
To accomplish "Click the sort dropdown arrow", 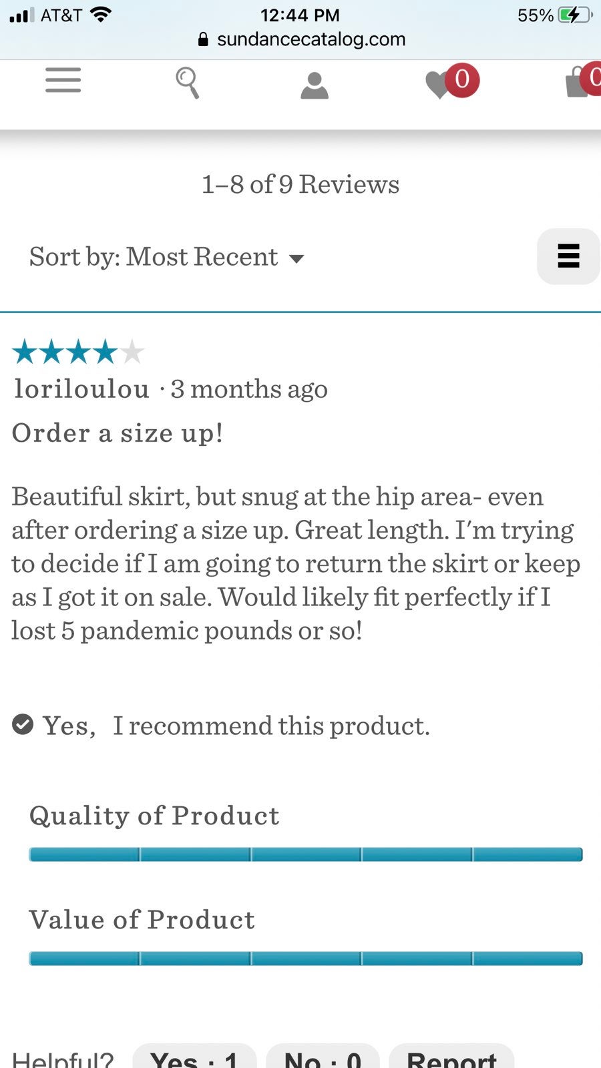I will 296,258.
